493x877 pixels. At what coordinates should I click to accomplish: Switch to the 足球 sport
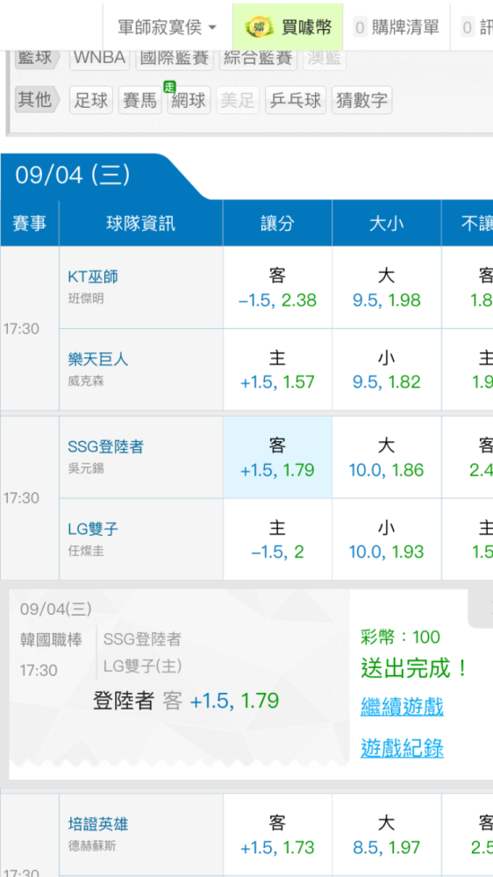(91, 100)
